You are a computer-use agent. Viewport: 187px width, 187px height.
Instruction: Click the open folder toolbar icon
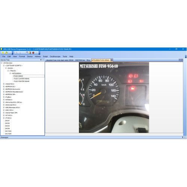pyautogui.click(x=6, y=53)
